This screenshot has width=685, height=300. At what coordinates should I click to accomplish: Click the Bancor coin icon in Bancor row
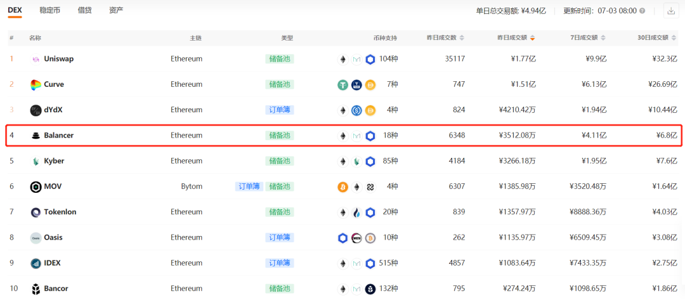coord(370,289)
